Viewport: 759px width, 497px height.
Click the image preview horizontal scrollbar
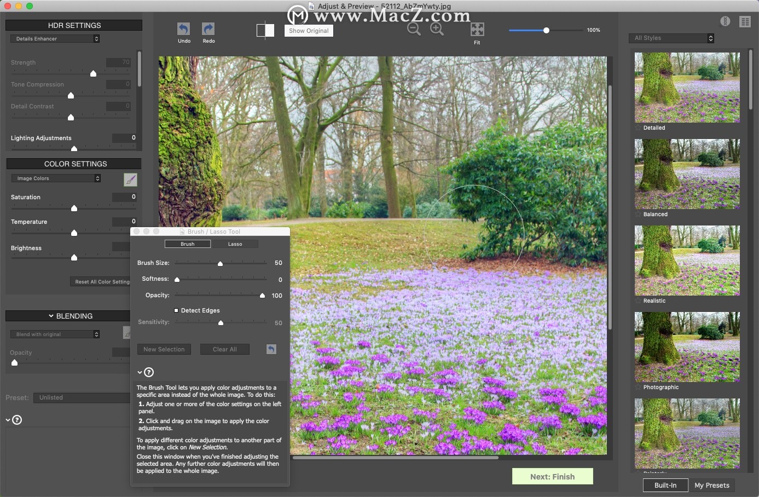[395, 458]
